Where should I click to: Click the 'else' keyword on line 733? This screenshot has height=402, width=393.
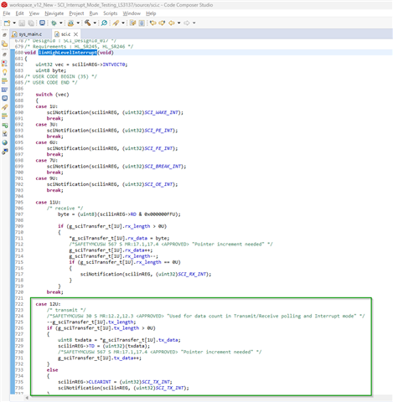click(x=52, y=370)
